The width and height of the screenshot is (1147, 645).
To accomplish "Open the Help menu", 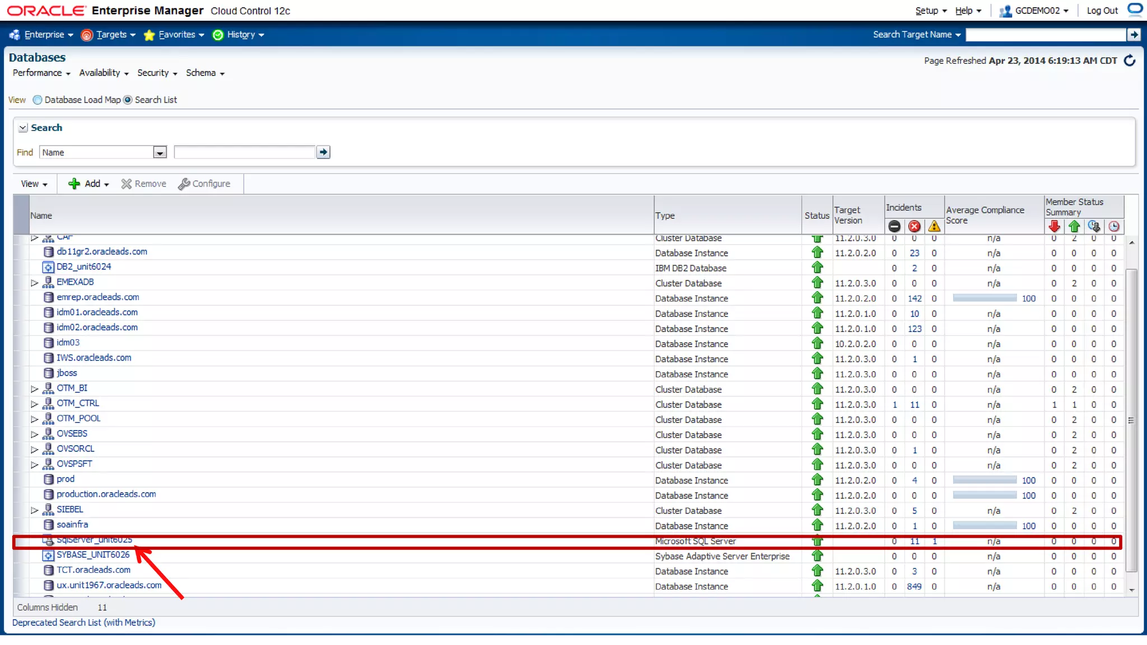I will click(968, 11).
